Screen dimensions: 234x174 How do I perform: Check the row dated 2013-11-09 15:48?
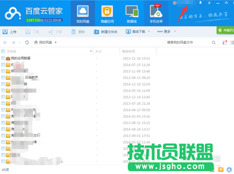tap(3, 71)
